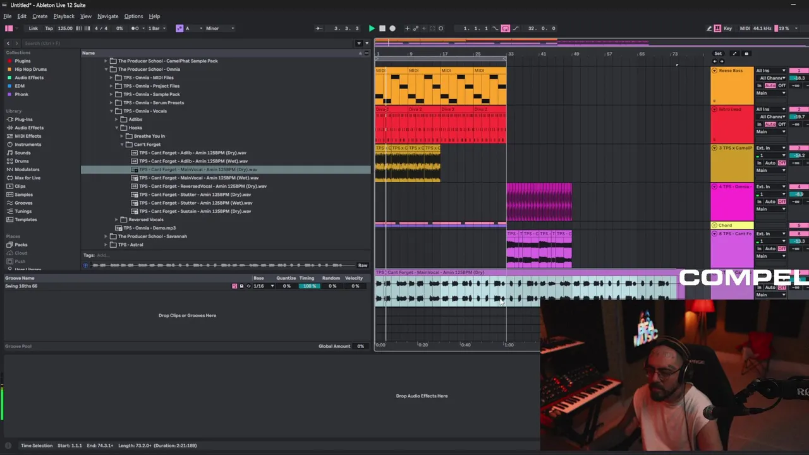The width and height of the screenshot is (809, 455).
Task: Toggle the Automation Arm icon
Action: click(x=416, y=28)
